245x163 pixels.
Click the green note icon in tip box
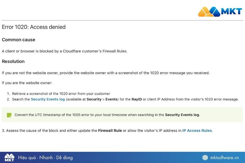click(x=9, y=115)
